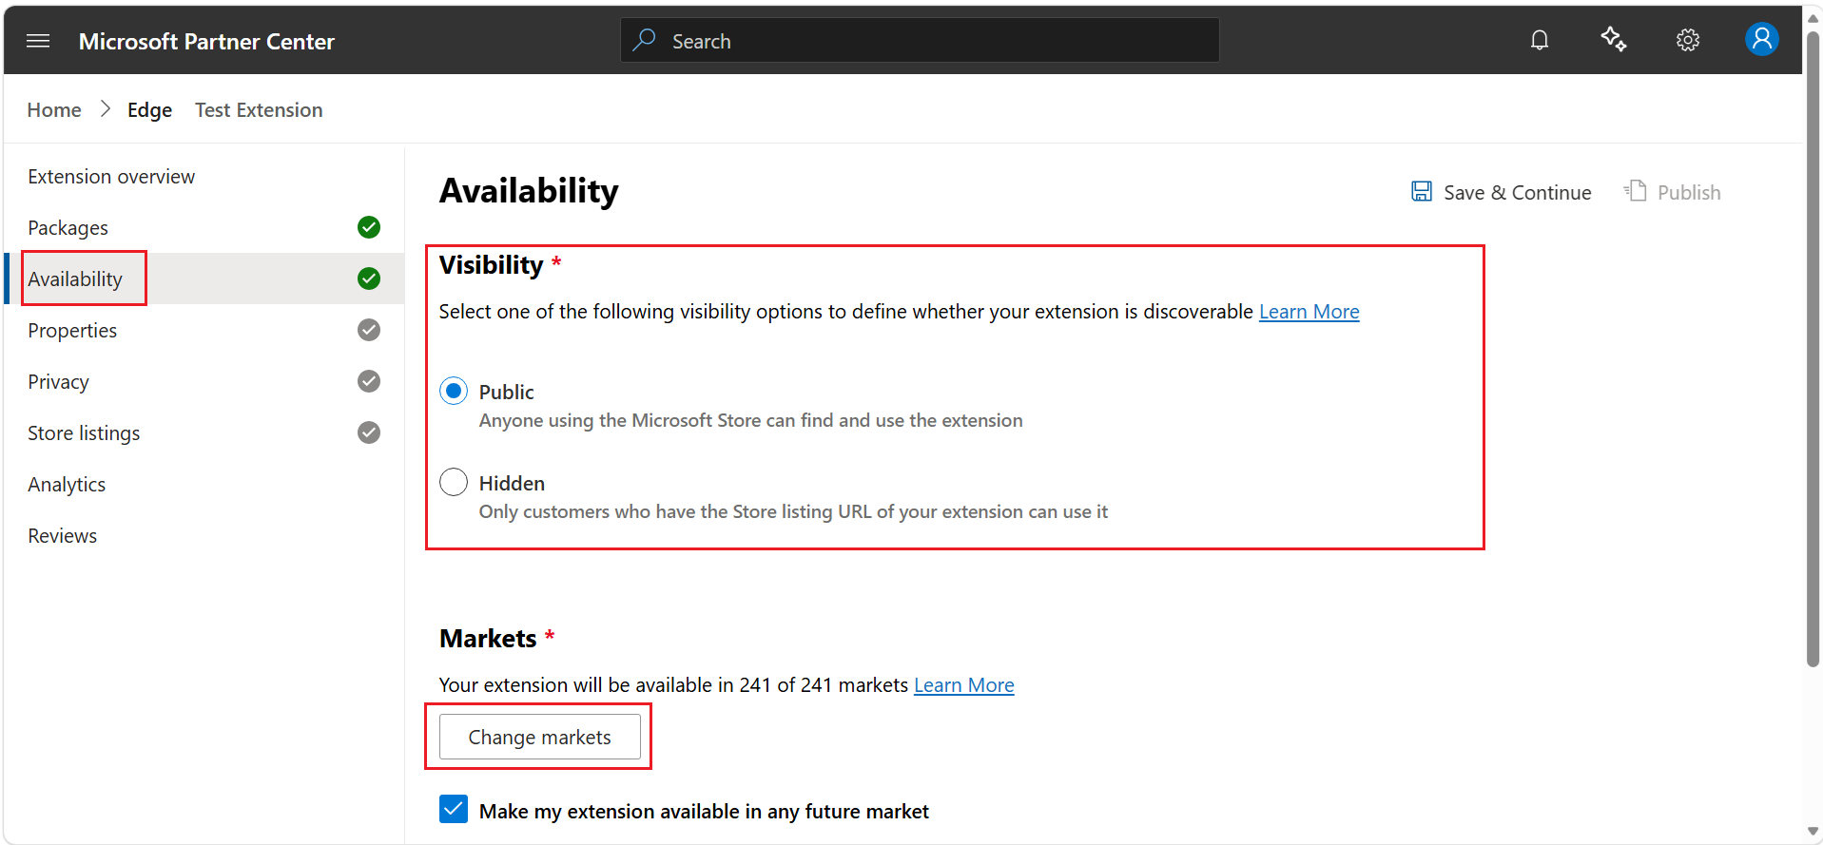Click Save & Continue button
Image resolution: width=1823 pixels, height=845 pixels.
pos(1501,192)
